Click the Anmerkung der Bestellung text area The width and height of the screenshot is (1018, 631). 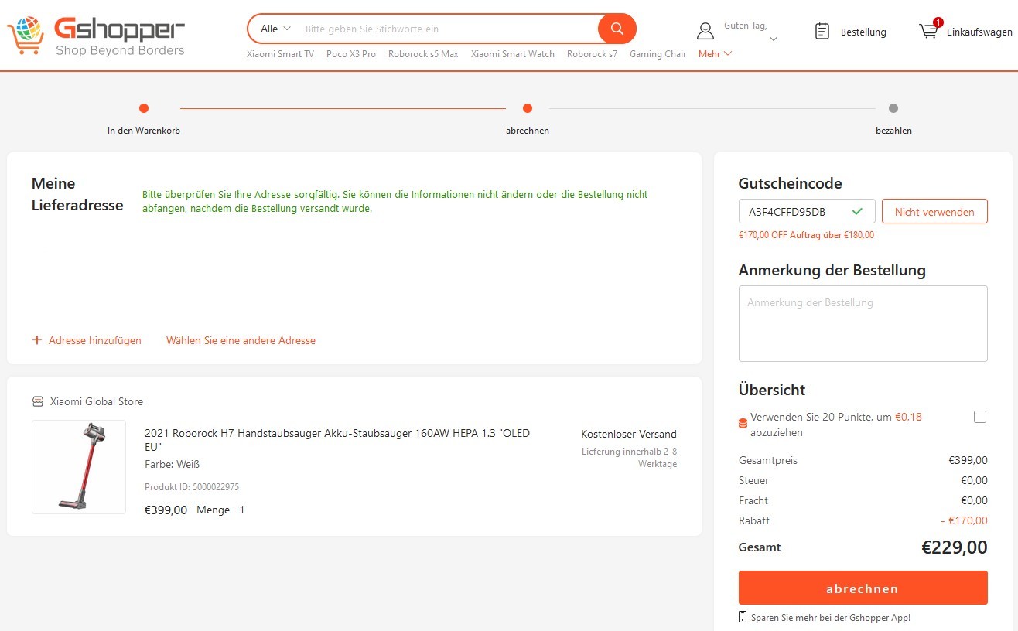[863, 323]
